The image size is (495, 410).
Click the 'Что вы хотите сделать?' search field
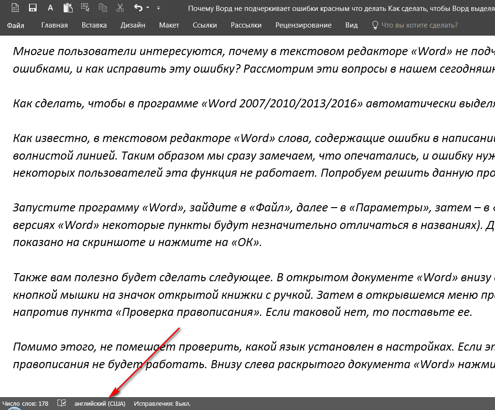pos(419,25)
